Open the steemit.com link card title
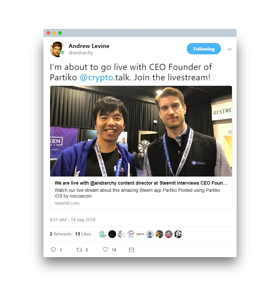The height and width of the screenshot is (286, 280). (141, 183)
